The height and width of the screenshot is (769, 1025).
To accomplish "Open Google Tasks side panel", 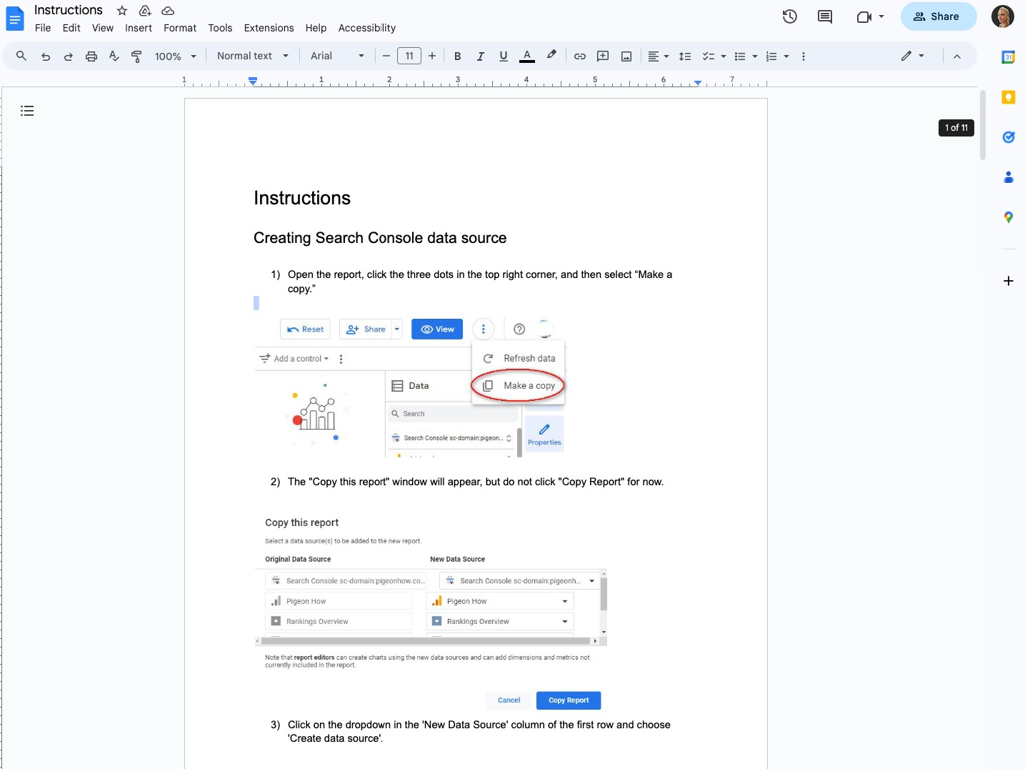I will [1008, 137].
